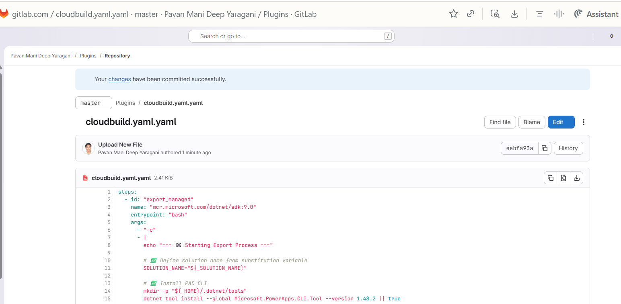This screenshot has width=621, height=304.
Task: Open the voice waveform icon in toolbar
Action: tap(558, 14)
